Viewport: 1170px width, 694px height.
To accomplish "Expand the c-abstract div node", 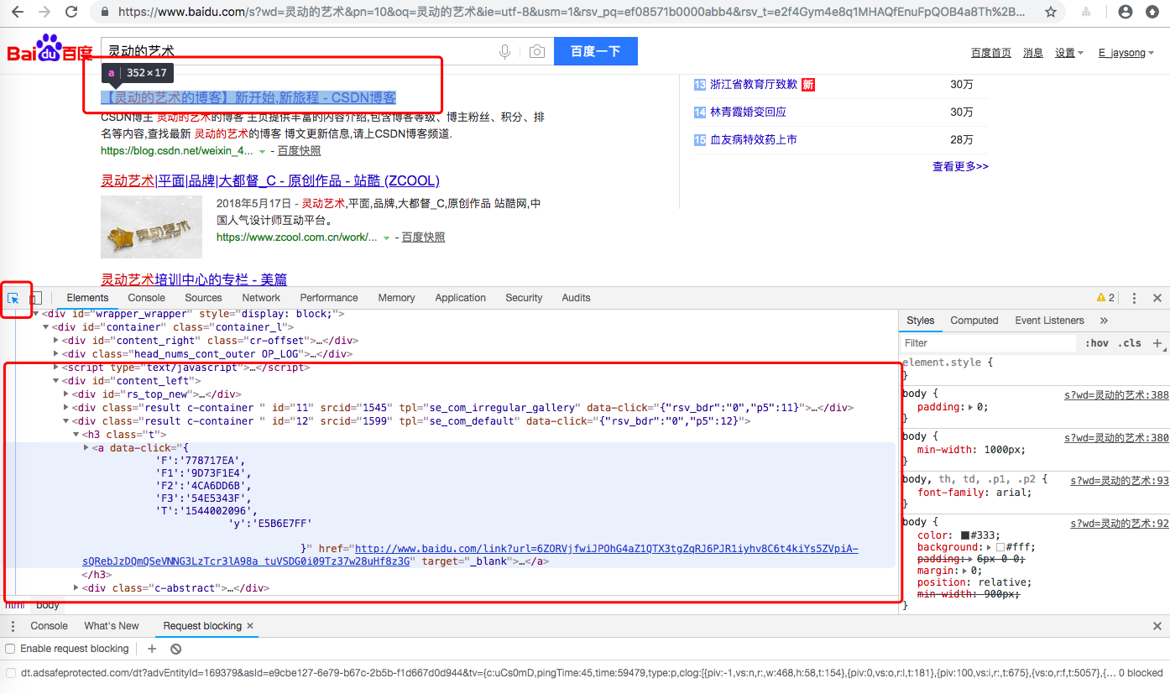I will click(76, 588).
